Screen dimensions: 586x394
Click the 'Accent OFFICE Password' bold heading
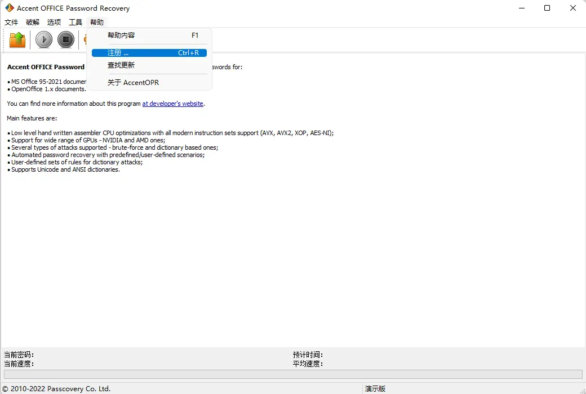tap(46, 67)
